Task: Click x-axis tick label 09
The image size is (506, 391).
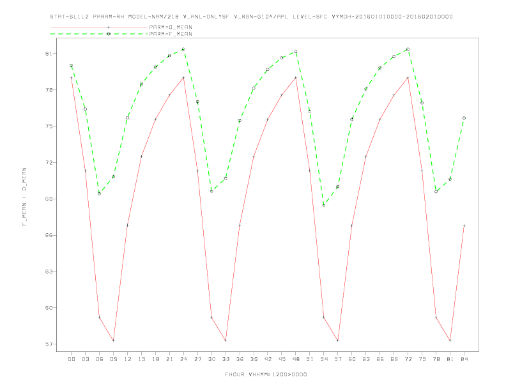Action: (114, 359)
